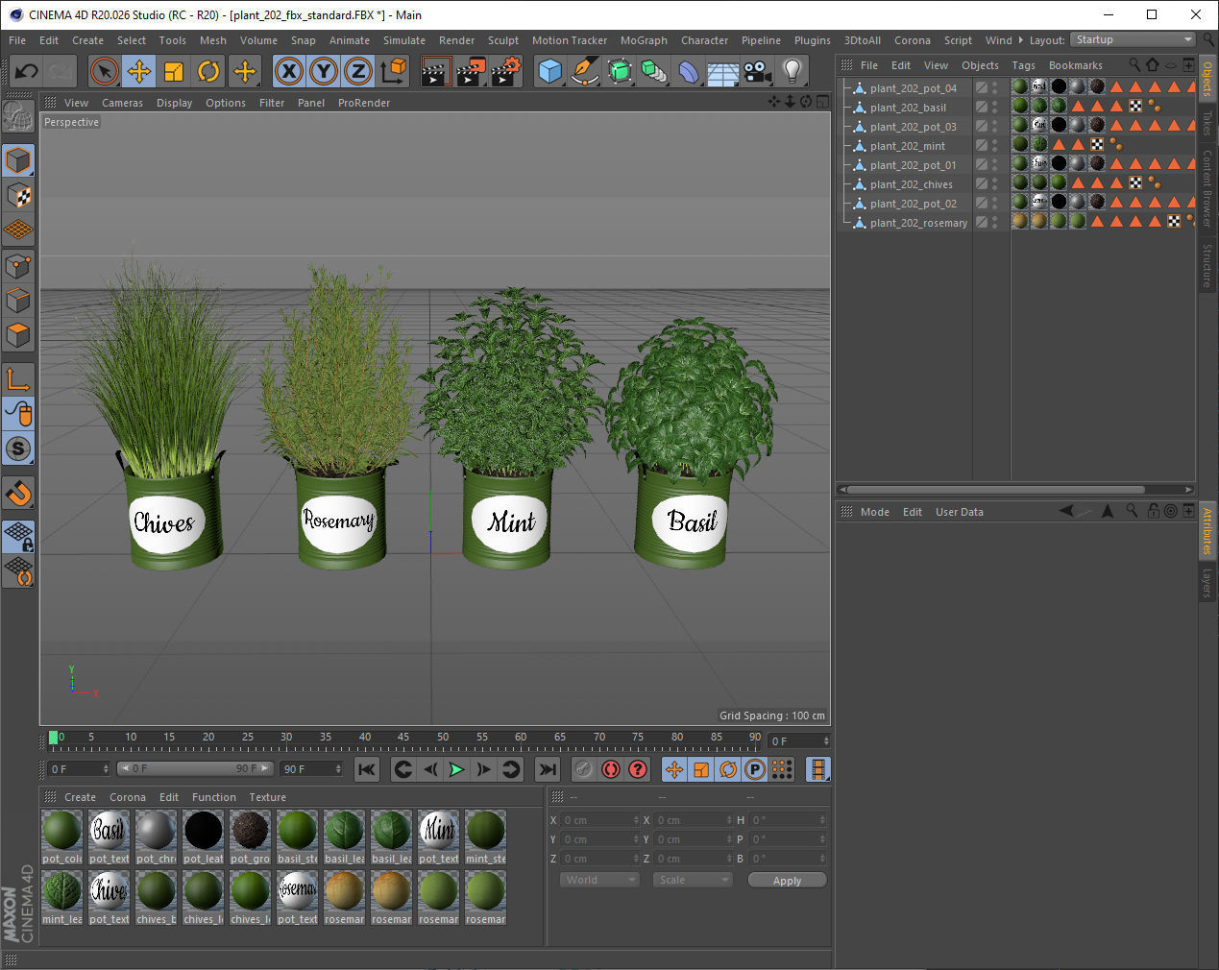The width and height of the screenshot is (1219, 970).
Task: Click the H rotation input field
Action: point(788,820)
